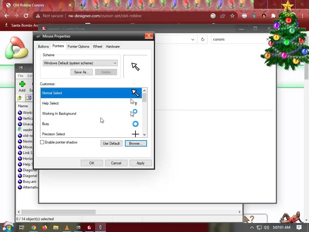This screenshot has width=309, height=232.
Task: Open Firefox from the taskbar
Action: click(x=45, y=227)
